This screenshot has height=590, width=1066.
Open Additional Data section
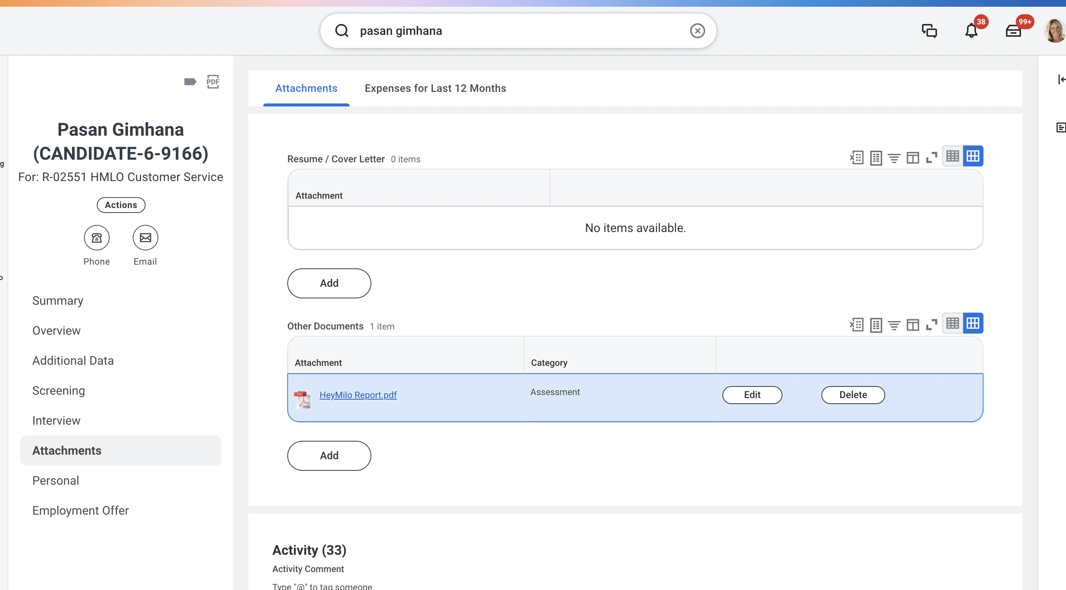pyautogui.click(x=73, y=361)
